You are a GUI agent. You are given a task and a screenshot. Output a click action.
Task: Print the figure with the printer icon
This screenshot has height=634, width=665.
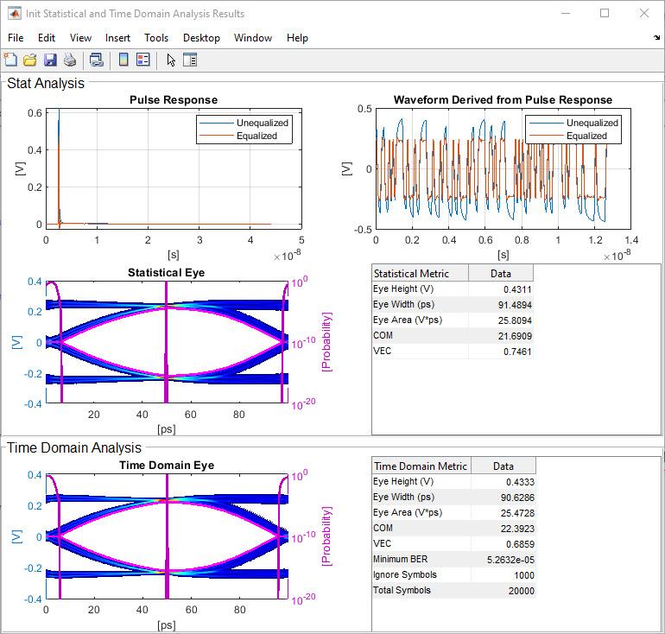click(x=70, y=60)
